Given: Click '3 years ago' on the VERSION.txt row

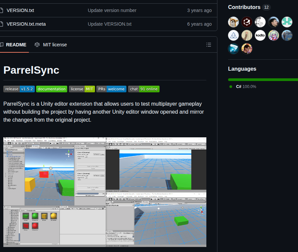Looking at the screenshot, I should (199, 10).
